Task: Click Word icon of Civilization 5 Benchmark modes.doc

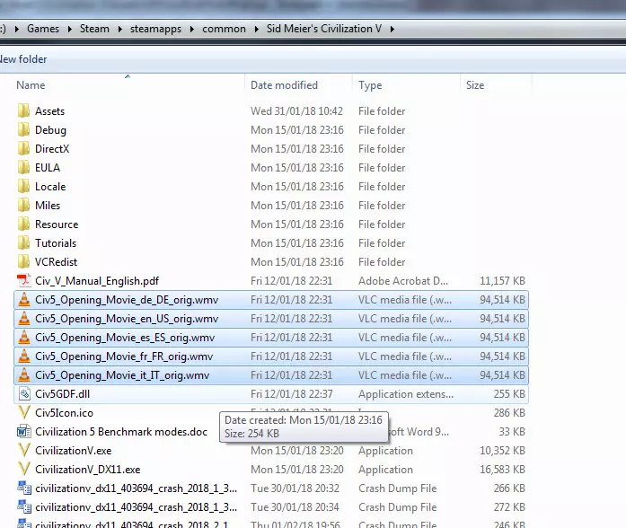Action: pos(24,431)
